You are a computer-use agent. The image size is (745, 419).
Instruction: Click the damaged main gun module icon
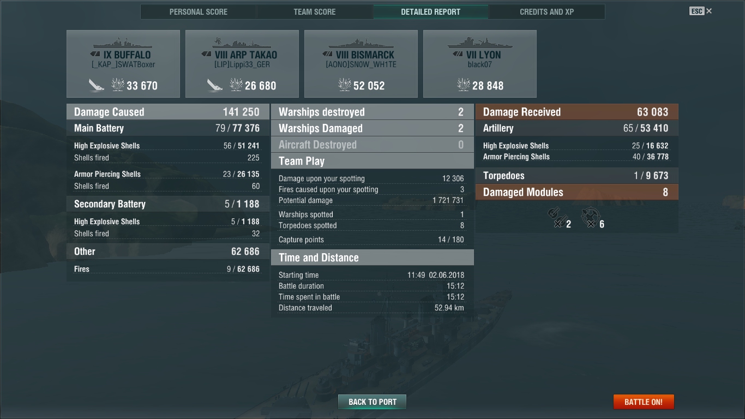(x=556, y=218)
